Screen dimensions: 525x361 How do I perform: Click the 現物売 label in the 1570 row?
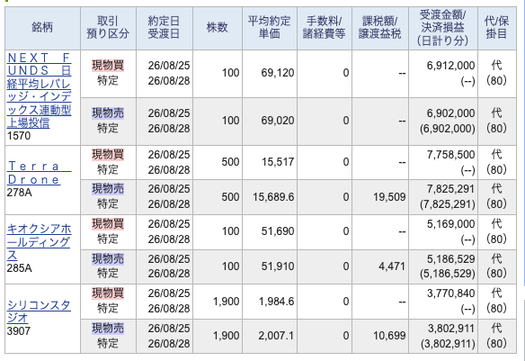point(108,113)
